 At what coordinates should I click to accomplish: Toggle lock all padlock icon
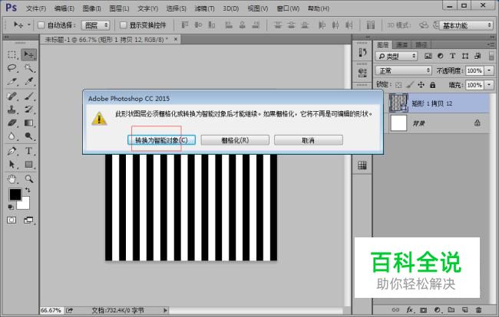[432, 85]
